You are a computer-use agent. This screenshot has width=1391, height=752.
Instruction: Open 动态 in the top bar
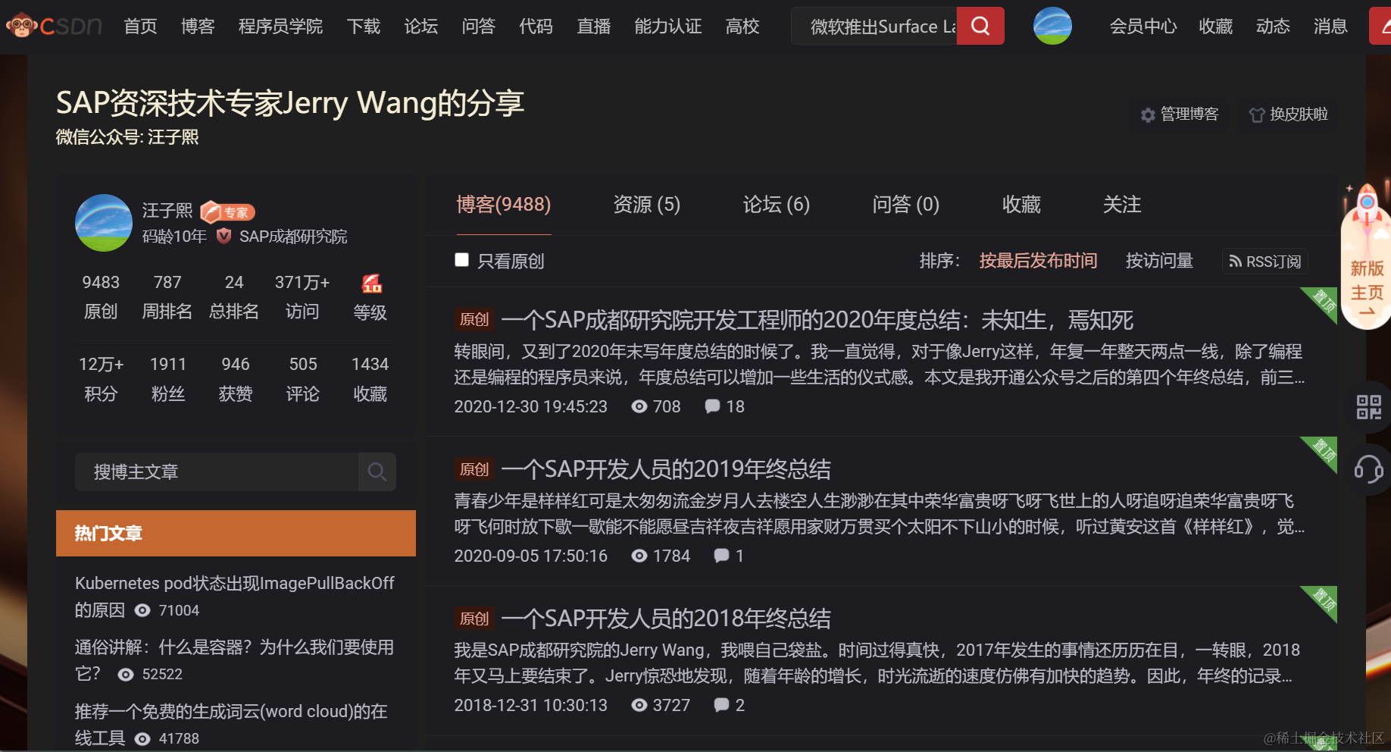tap(1273, 27)
